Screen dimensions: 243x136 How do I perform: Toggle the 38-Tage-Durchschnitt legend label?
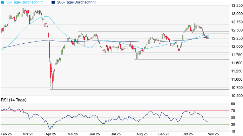click(x=26, y=3)
